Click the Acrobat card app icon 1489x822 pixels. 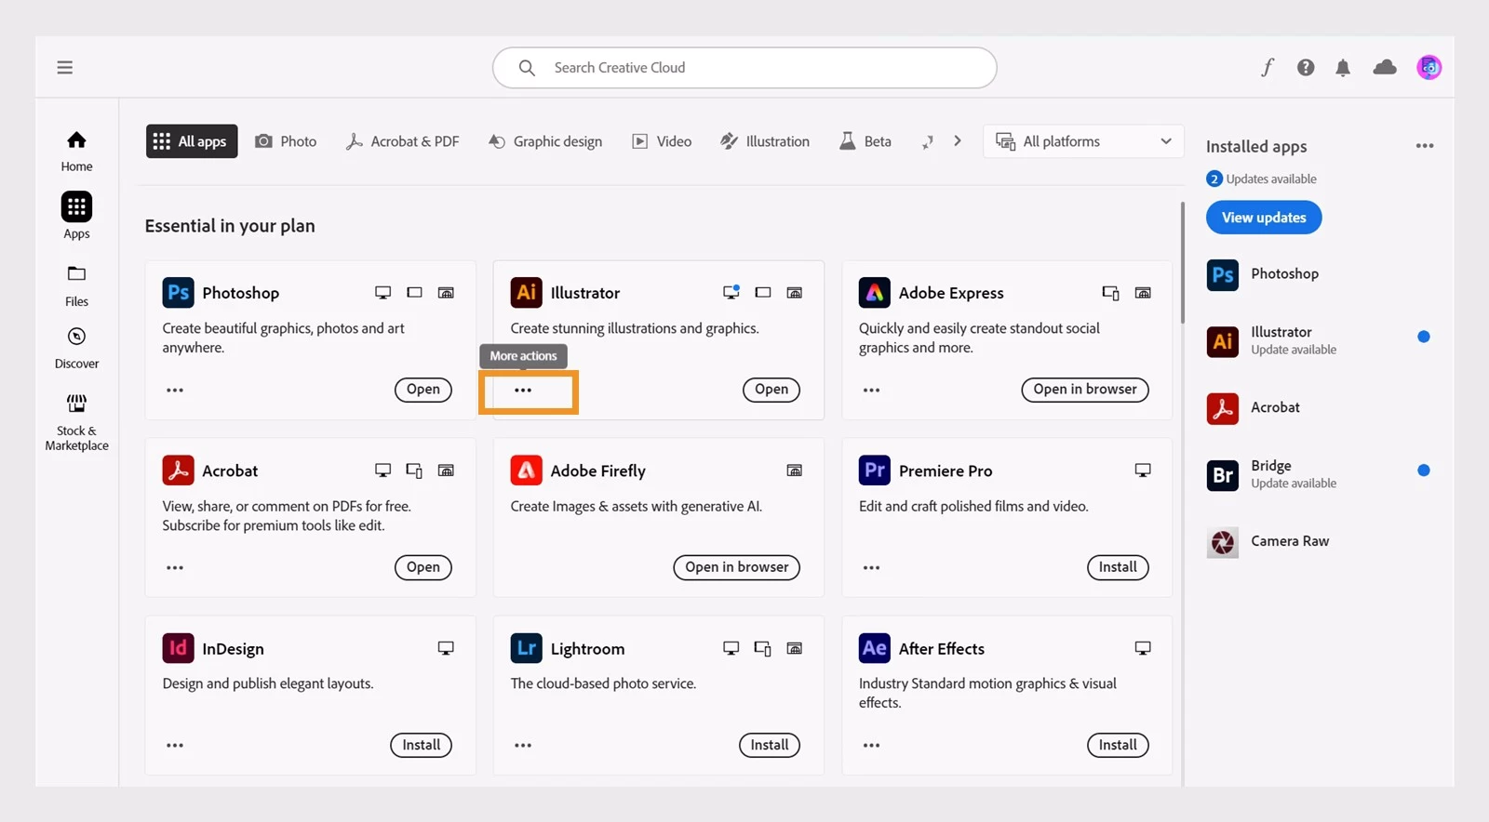click(178, 471)
